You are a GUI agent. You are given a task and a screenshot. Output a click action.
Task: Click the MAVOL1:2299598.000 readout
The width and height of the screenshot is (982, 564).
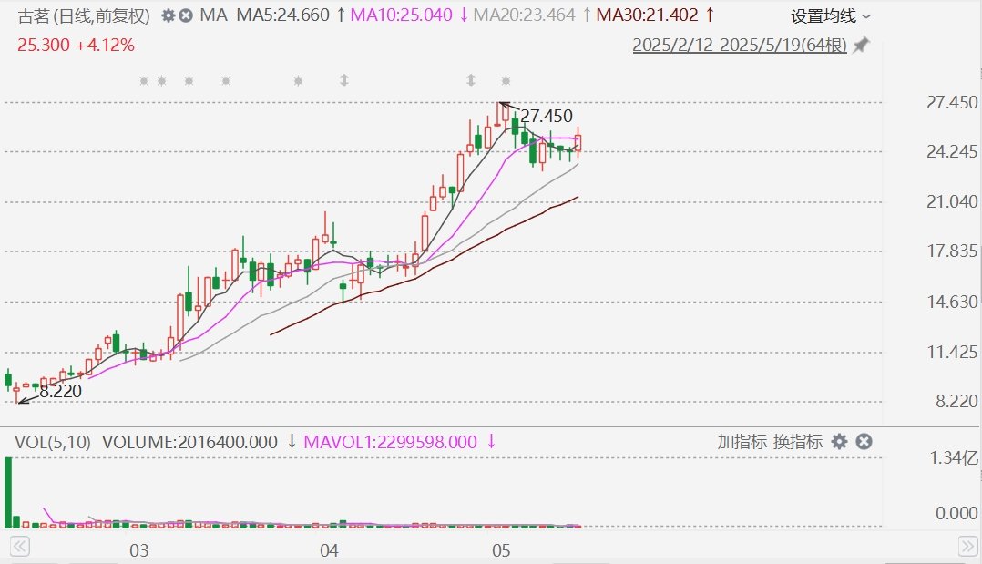coord(390,443)
